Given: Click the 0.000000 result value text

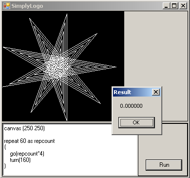Looking at the screenshot, I should [x=131, y=106].
